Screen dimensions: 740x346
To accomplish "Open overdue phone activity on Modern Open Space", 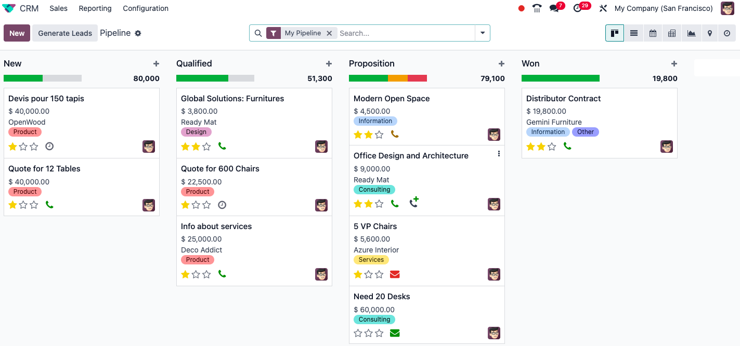I will (395, 135).
